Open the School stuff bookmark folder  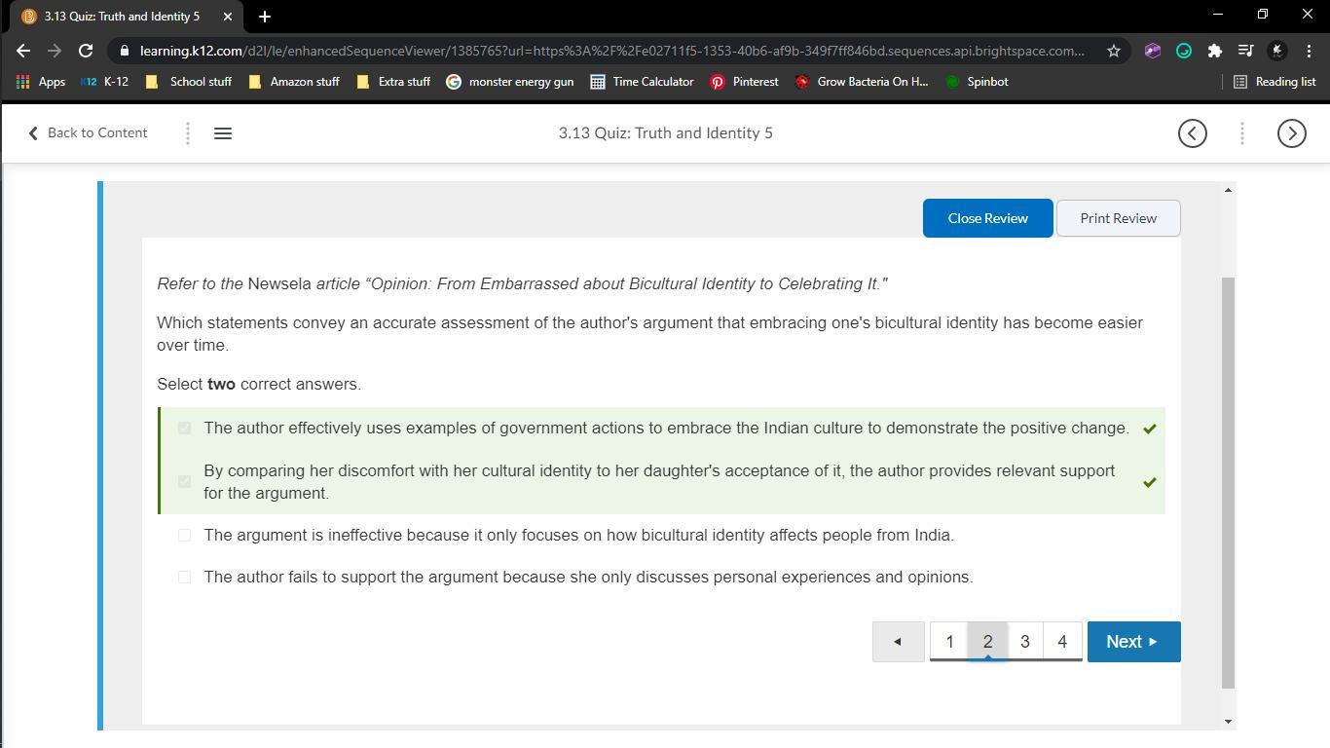coord(189,82)
